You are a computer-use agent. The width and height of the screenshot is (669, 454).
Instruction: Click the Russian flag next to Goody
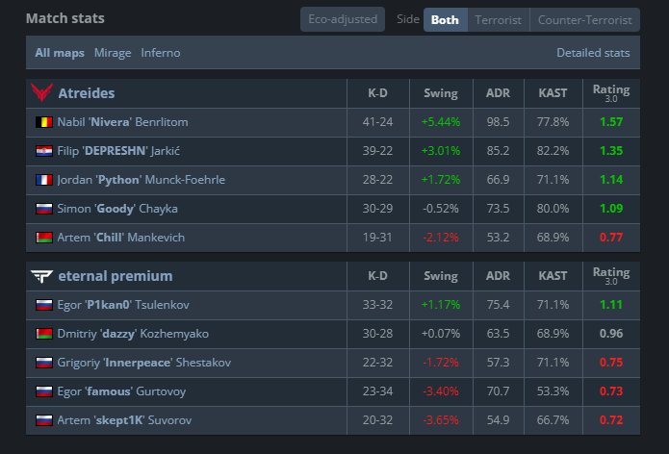44,209
